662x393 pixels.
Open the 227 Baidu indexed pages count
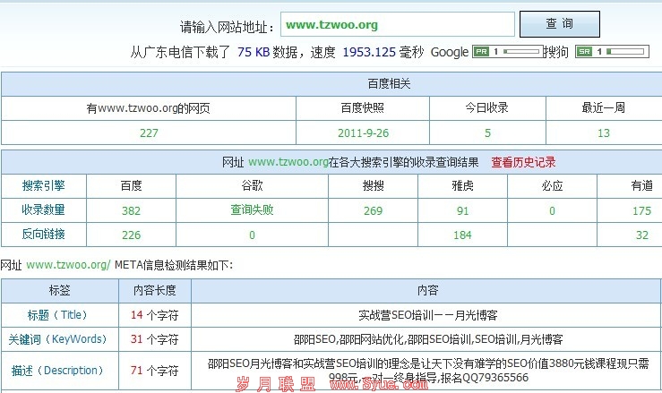[149, 132]
